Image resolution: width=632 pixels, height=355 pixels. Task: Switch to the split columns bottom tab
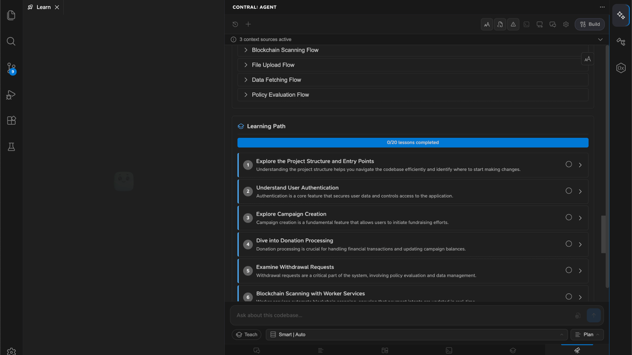[x=385, y=350]
